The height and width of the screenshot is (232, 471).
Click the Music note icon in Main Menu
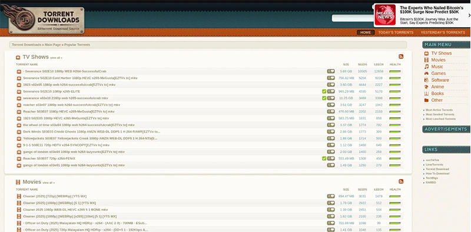[x=426, y=67]
